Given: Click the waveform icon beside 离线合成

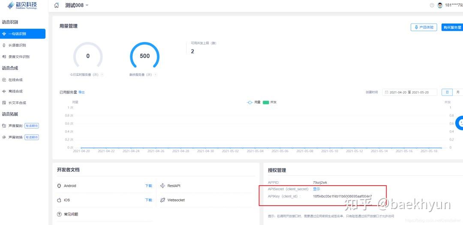Looking at the screenshot, I should coord(4,91).
